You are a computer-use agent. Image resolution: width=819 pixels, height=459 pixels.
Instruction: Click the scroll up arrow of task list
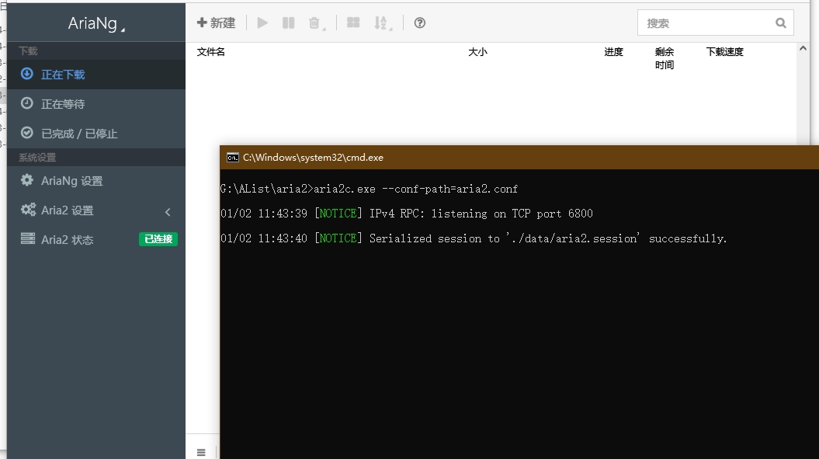tap(803, 48)
